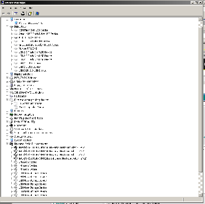Open the Help menu
Screen dimensions: 205x204
coord(31,8)
